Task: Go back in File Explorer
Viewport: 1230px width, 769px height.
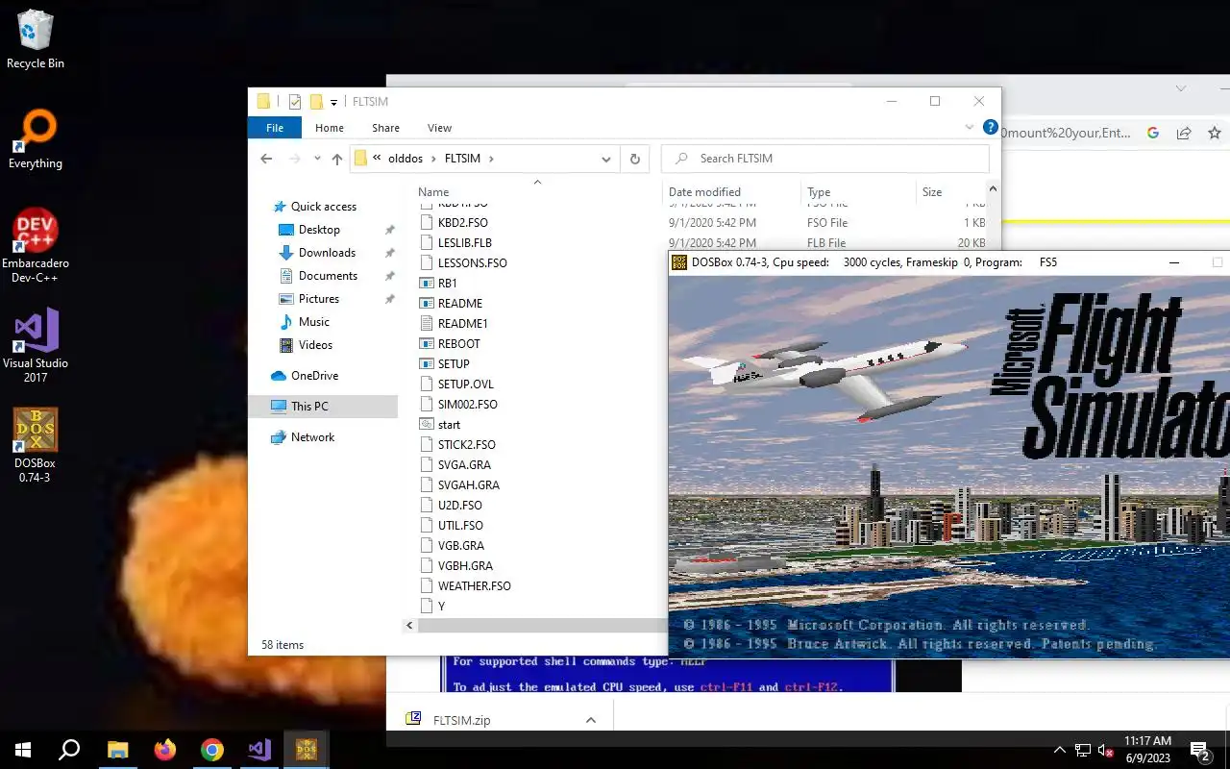Action: click(x=267, y=159)
